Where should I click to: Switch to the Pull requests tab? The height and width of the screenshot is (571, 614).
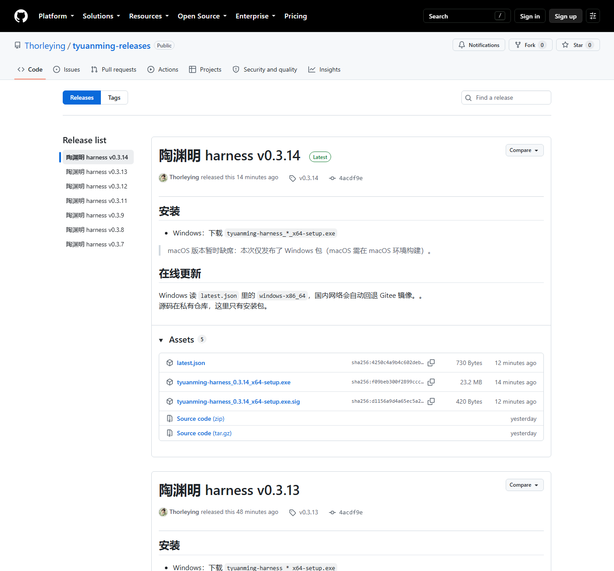point(114,69)
